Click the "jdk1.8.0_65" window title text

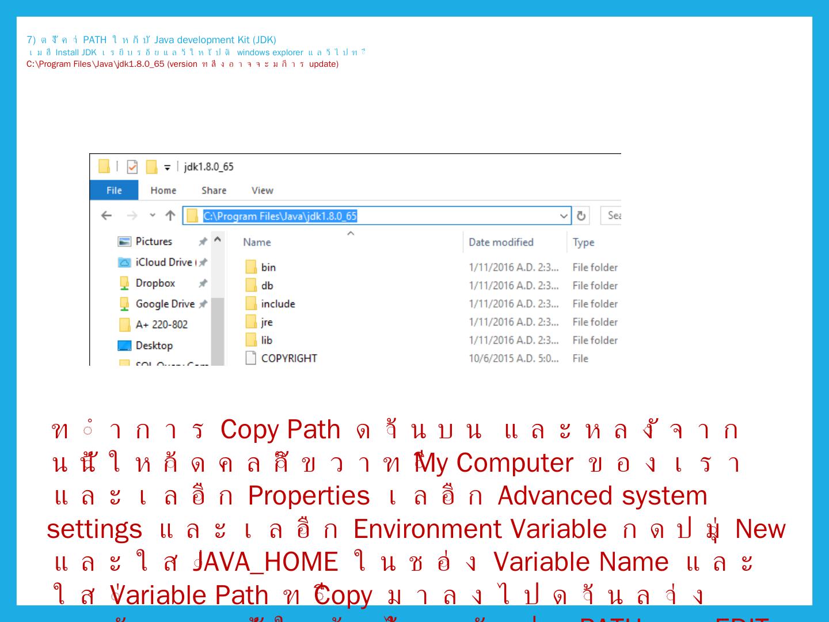[208, 167]
